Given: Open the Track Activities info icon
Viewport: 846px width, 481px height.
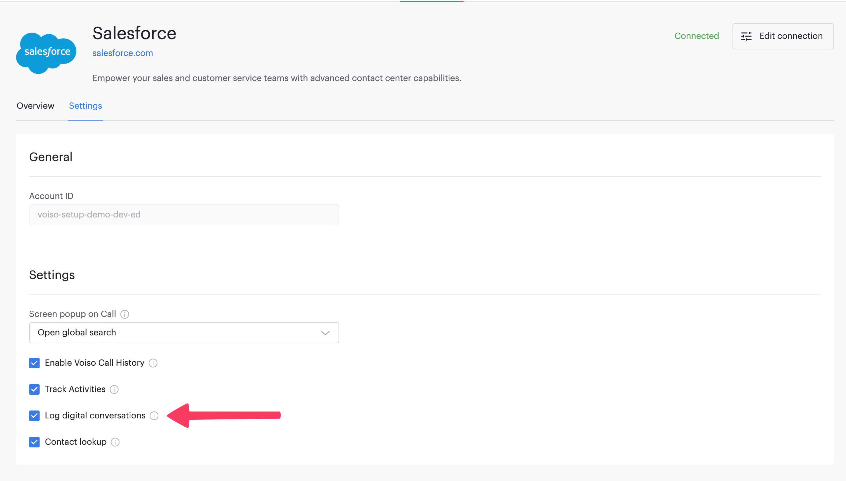Looking at the screenshot, I should (x=114, y=389).
